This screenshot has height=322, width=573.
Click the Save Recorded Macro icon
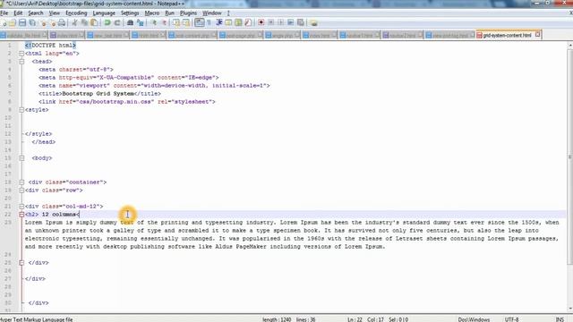coord(301,23)
